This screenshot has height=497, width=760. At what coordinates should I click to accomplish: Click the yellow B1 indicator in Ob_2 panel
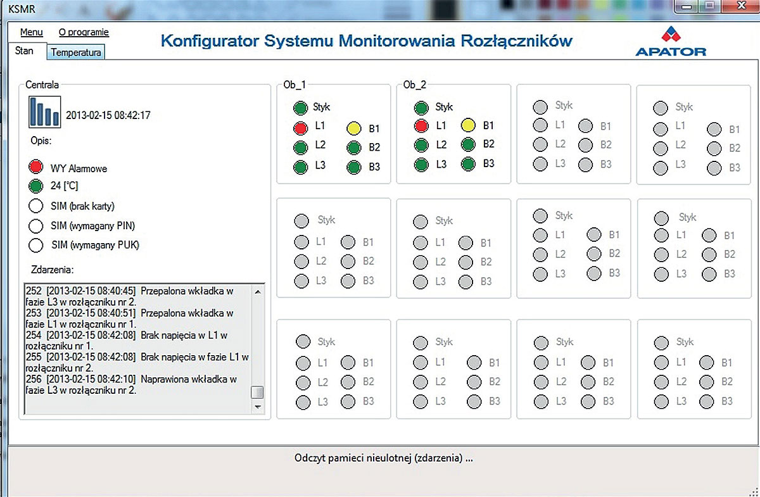tap(469, 126)
